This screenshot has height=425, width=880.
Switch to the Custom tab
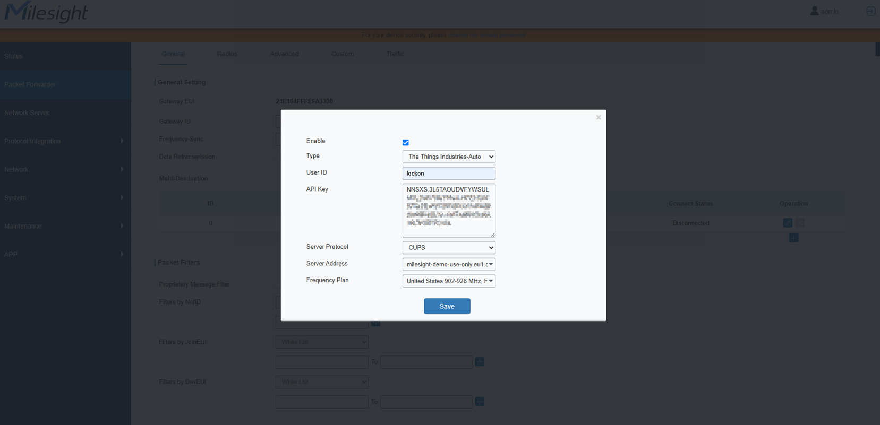343,54
